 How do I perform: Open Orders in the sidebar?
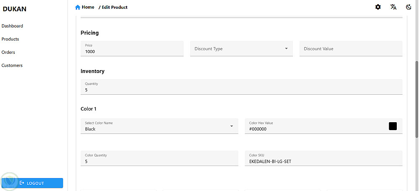pos(8,52)
